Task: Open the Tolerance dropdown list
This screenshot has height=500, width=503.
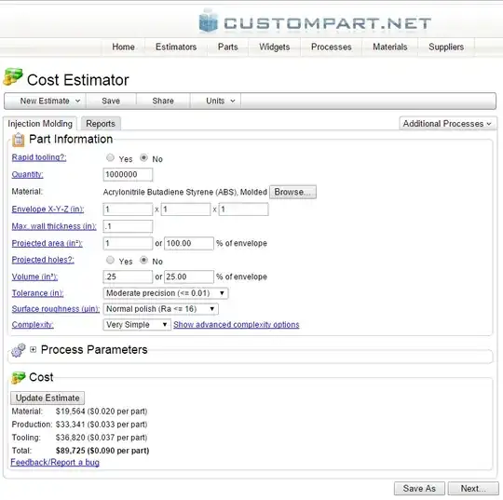Action: point(166,293)
